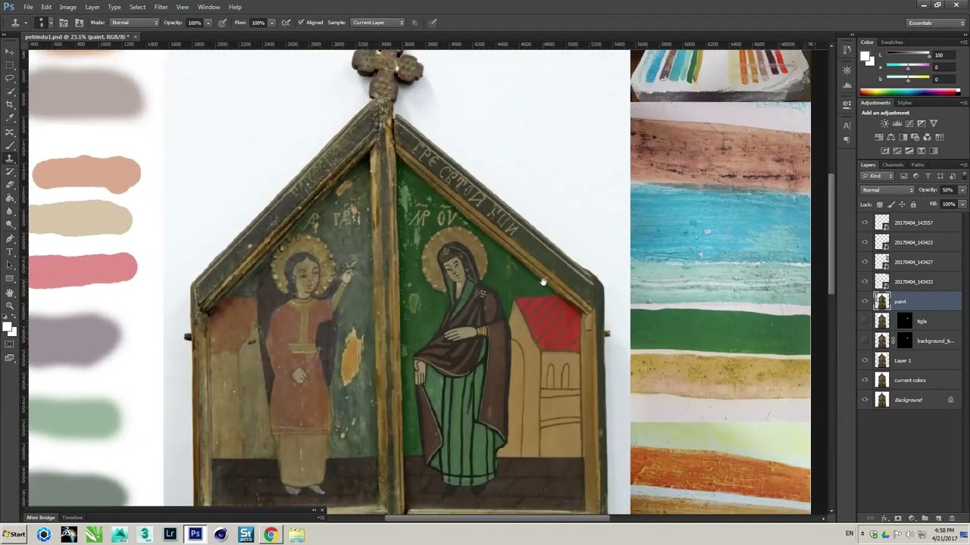Open the Sample Current Layer dropdown

[377, 23]
